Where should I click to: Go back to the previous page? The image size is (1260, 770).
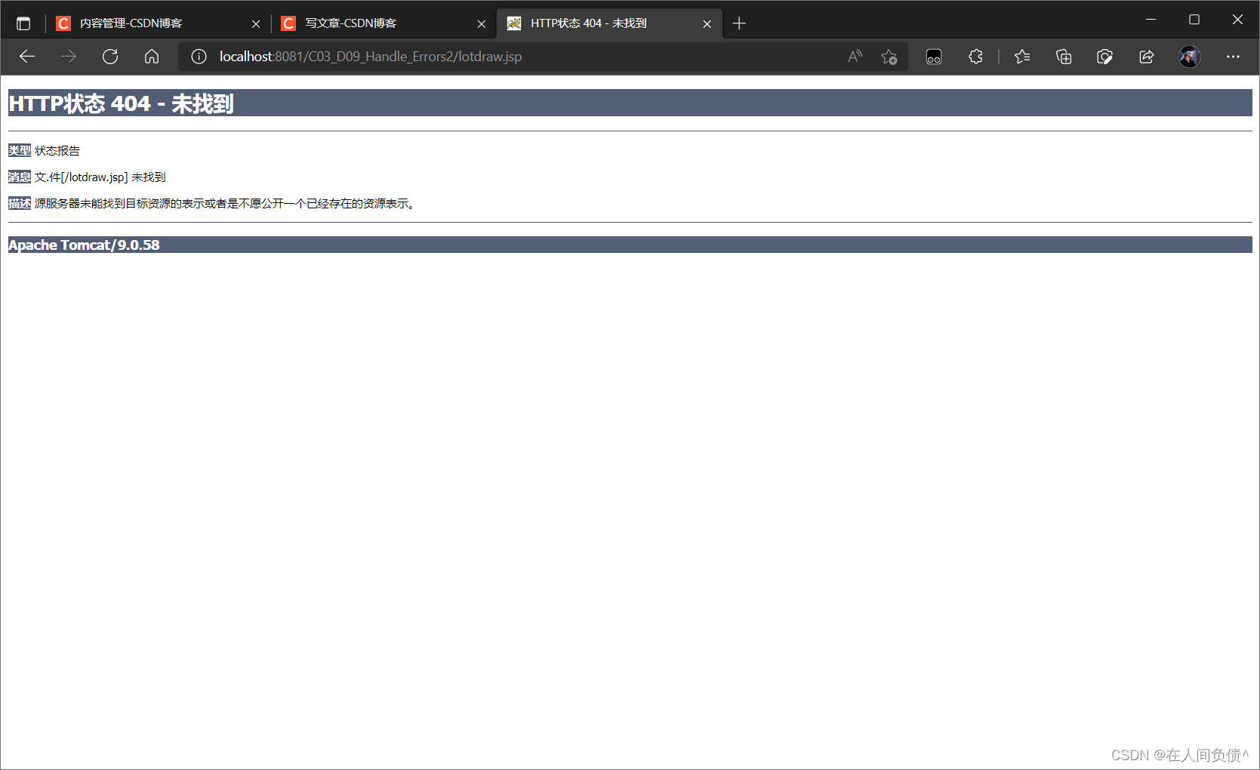(x=27, y=57)
